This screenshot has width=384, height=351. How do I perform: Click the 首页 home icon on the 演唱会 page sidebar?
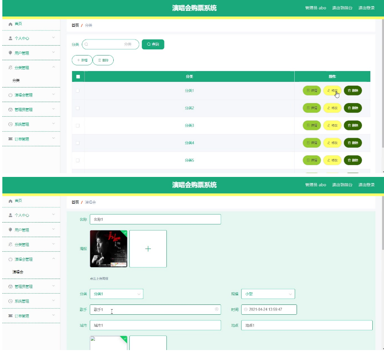click(x=10, y=201)
